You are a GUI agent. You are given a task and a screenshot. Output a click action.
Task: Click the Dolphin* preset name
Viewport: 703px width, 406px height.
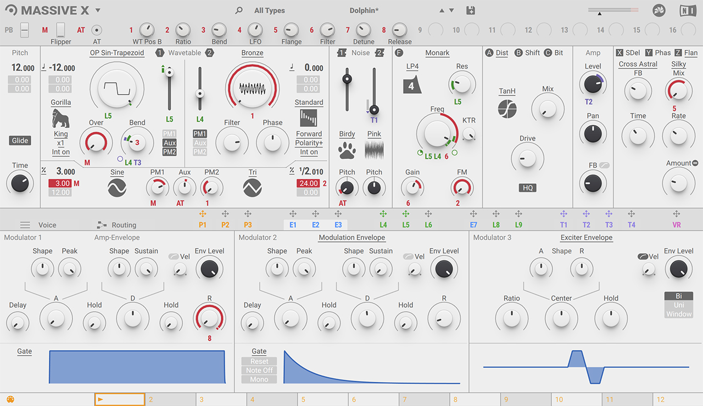(x=364, y=10)
